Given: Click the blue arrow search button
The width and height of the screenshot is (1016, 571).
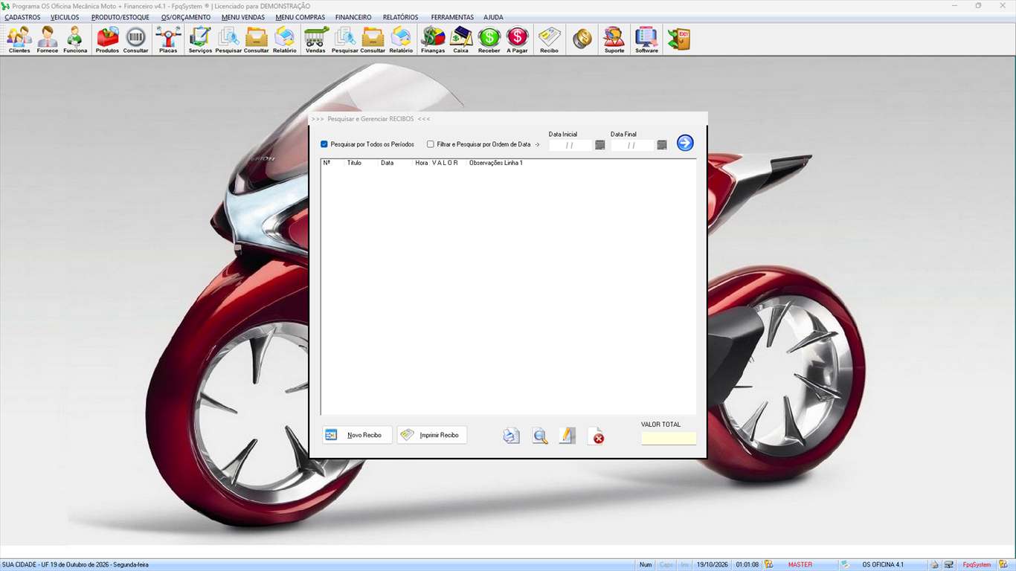Looking at the screenshot, I should [685, 143].
